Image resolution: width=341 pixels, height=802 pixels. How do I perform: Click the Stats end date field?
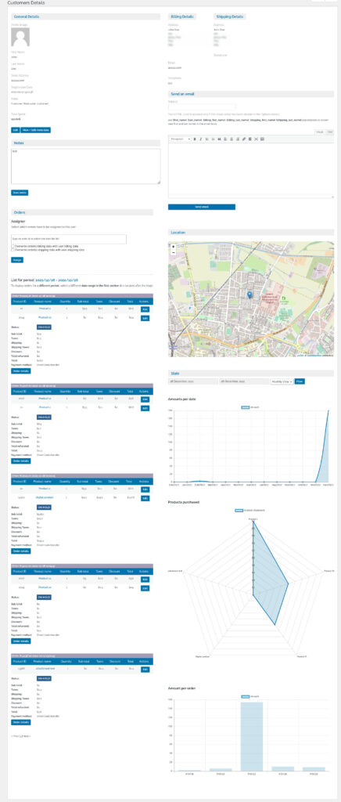(243, 381)
